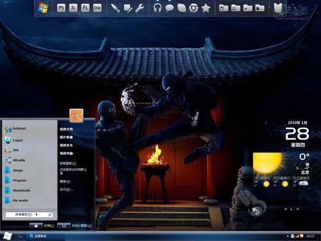Viewport: 321px width, 241px height.
Task: Open Set Program Access and Defaults in the Start menu
Action: click(73, 172)
